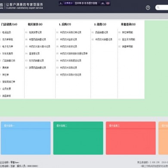Open 其它单 under 门店销售
168x168 pixels.
[6, 75]
